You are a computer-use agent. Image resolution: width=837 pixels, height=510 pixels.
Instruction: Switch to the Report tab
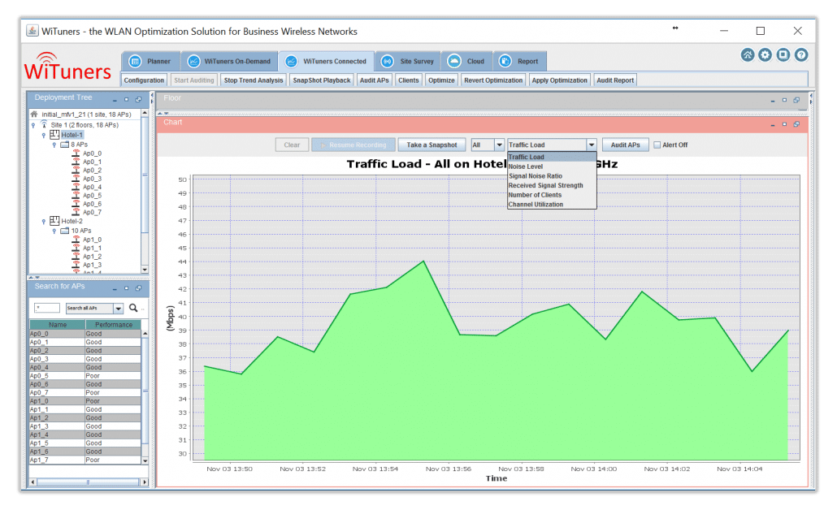[520, 62]
